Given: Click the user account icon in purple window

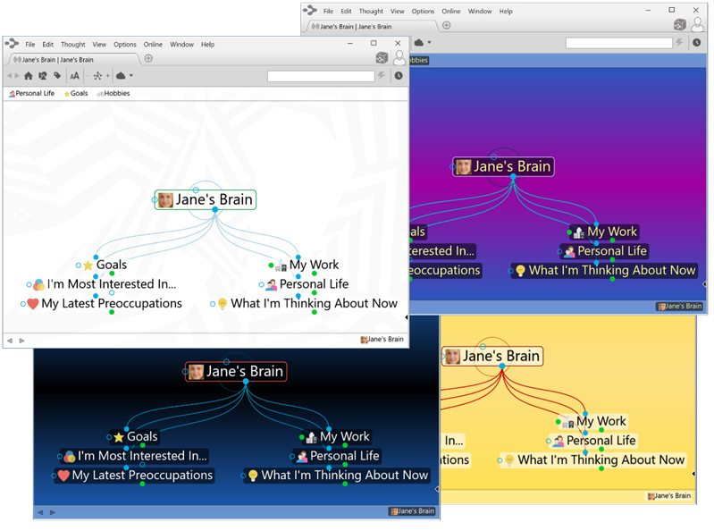Looking at the screenshot, I should pos(697,25).
